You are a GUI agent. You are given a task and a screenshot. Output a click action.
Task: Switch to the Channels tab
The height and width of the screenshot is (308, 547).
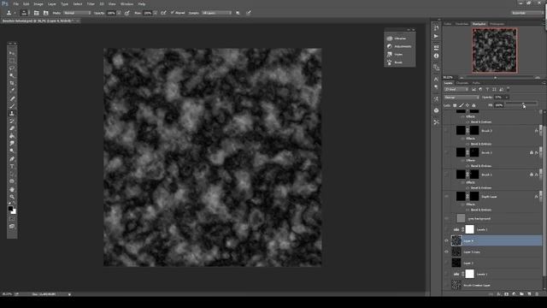tap(462, 83)
